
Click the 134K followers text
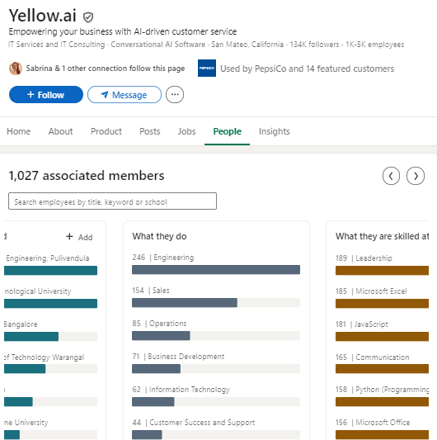[314, 45]
